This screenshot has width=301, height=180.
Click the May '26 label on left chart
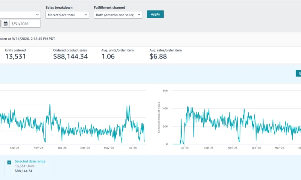109,148
